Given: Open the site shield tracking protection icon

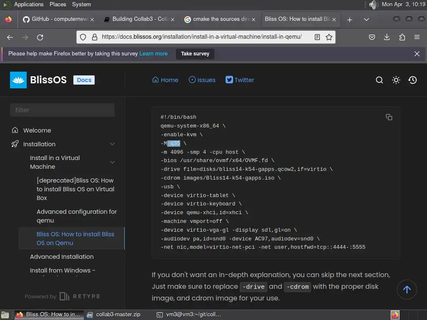Looking at the screenshot, I should [83, 37].
